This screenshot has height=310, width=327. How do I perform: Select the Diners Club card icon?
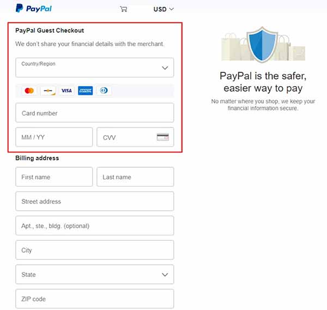[x=104, y=90]
